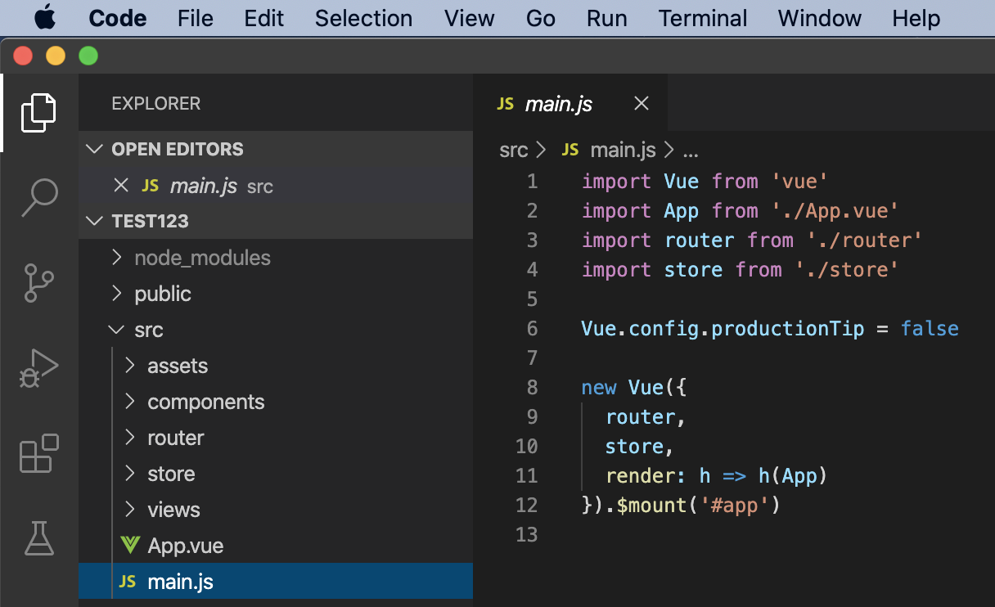Collapse the OPEN EDITORS section
This screenshot has width=995, height=607.
(97, 150)
